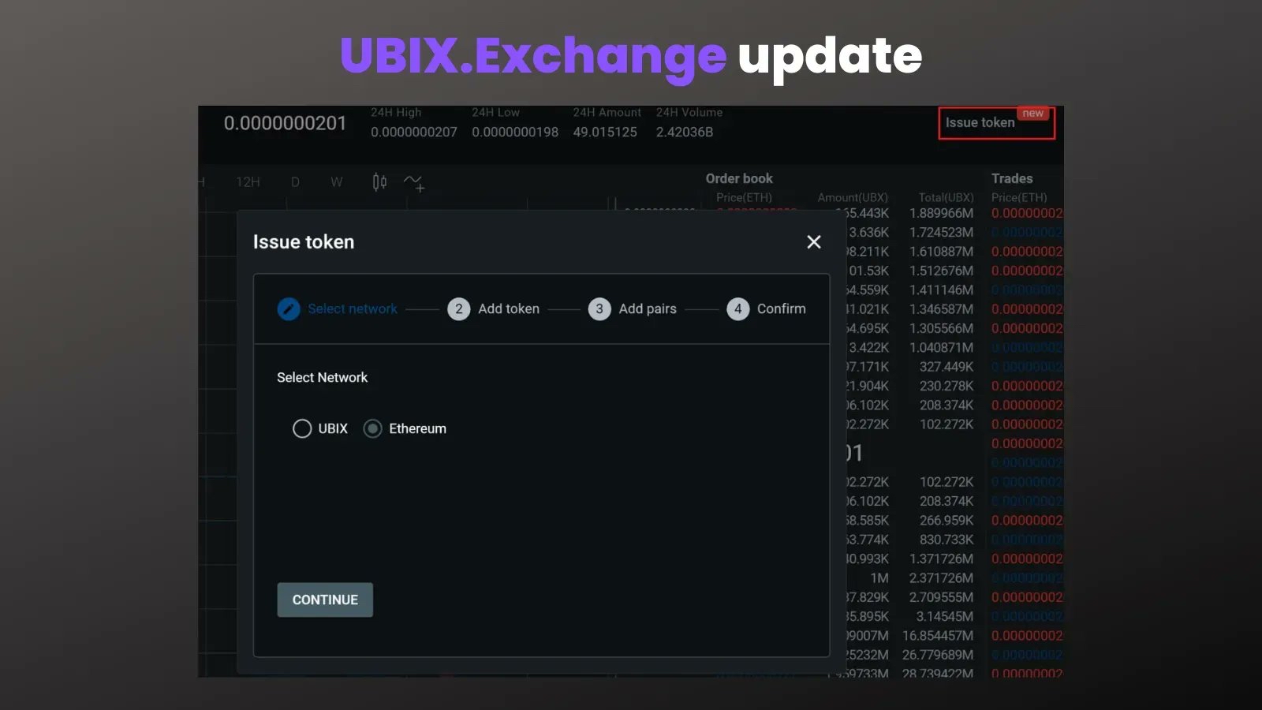This screenshot has width=1262, height=710.
Task: Click the Add token step circle
Action: (x=459, y=308)
